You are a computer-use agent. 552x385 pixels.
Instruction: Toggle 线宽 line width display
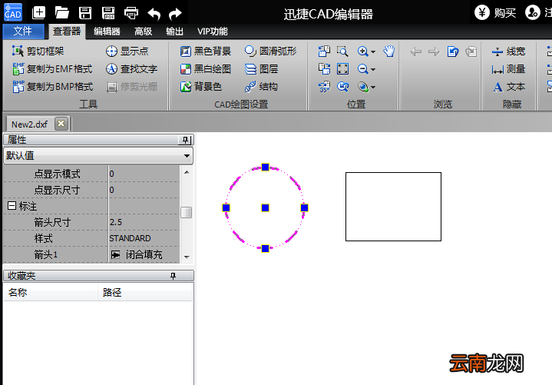[x=508, y=51]
